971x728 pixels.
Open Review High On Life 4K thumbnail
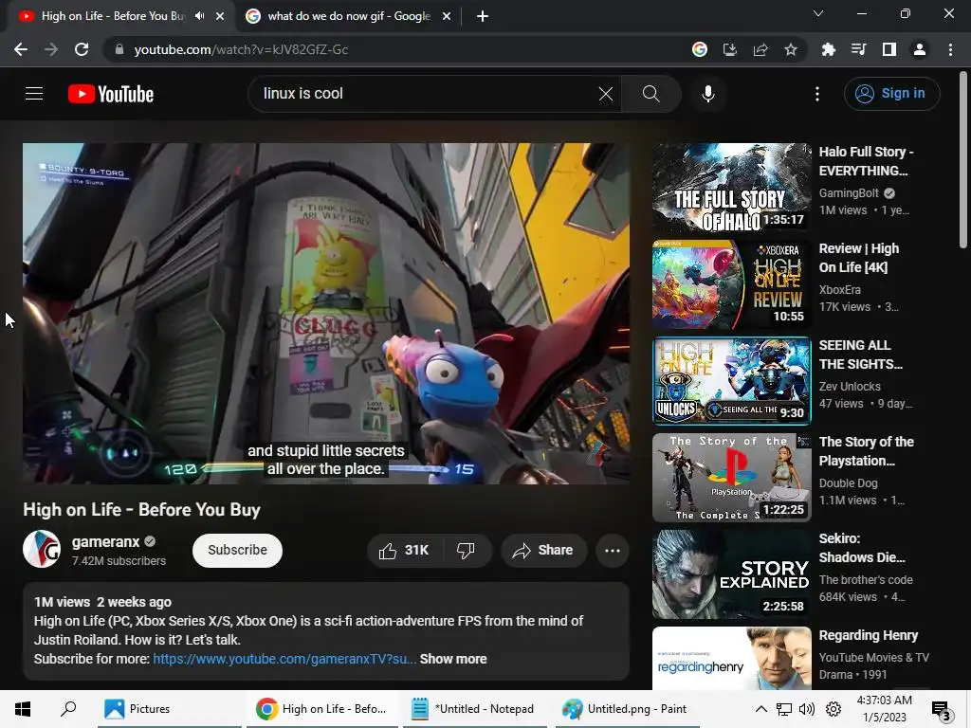(732, 284)
